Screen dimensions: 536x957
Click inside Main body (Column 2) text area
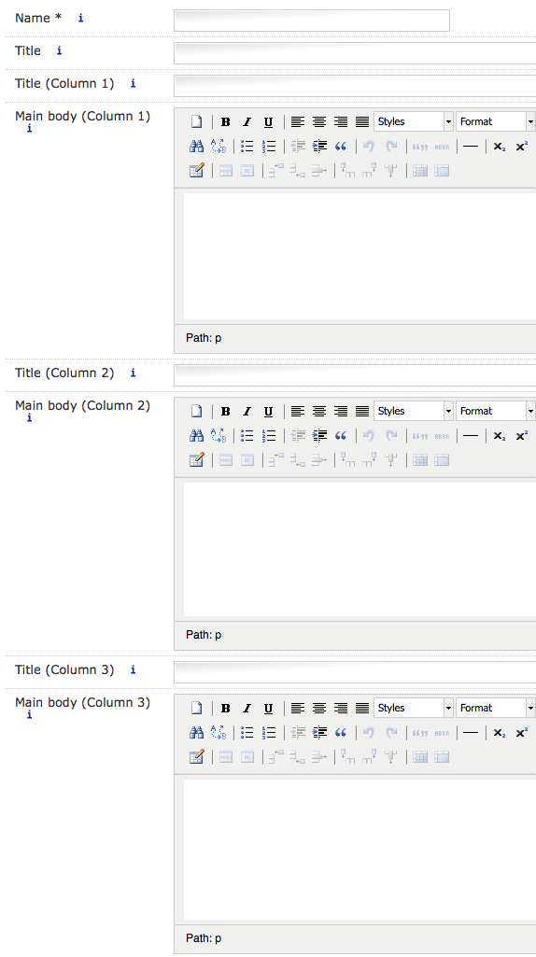[360, 549]
